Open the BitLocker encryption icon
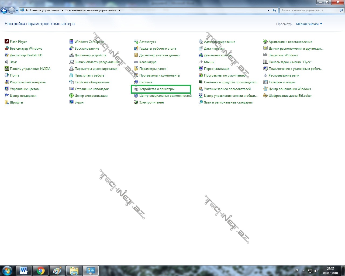345x276 pixels. coord(265,95)
